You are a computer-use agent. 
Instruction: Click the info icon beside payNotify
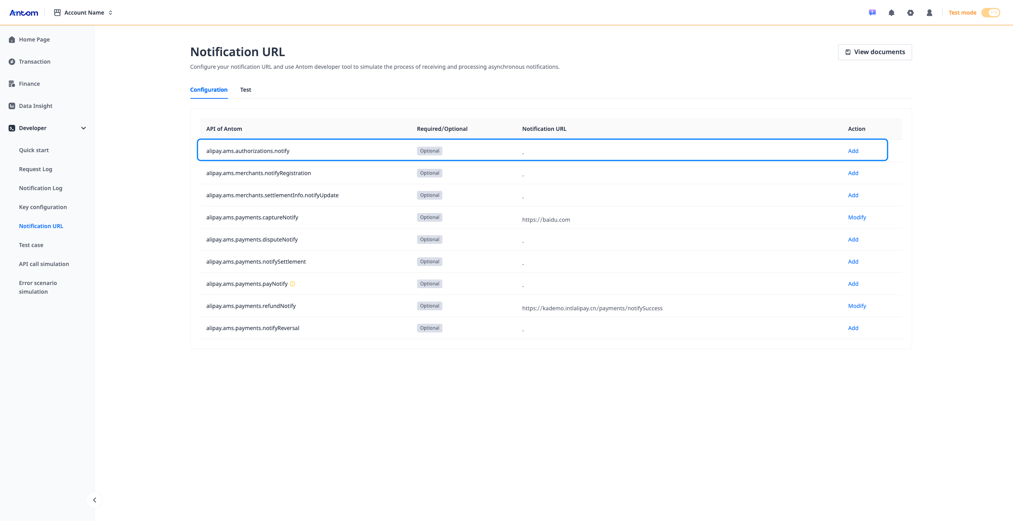(292, 284)
